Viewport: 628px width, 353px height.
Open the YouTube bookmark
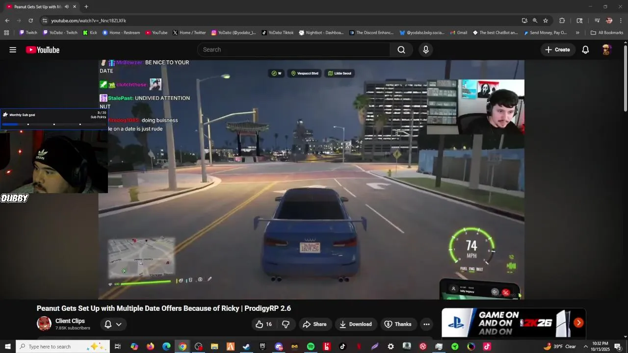click(x=157, y=33)
